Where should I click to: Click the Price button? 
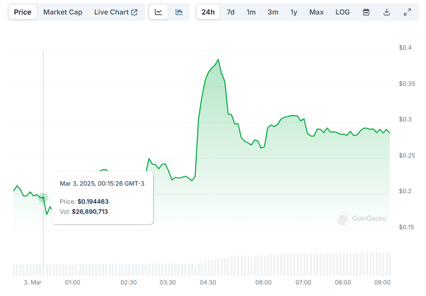(x=22, y=12)
